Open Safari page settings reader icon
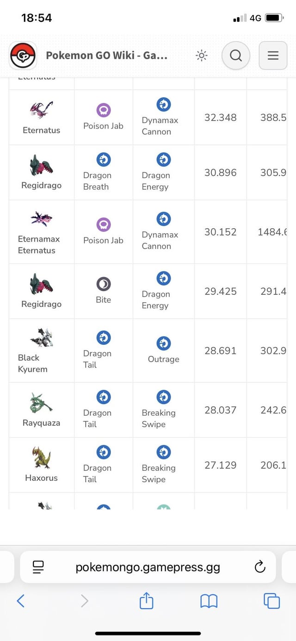This screenshot has height=641, width=296. point(38,567)
